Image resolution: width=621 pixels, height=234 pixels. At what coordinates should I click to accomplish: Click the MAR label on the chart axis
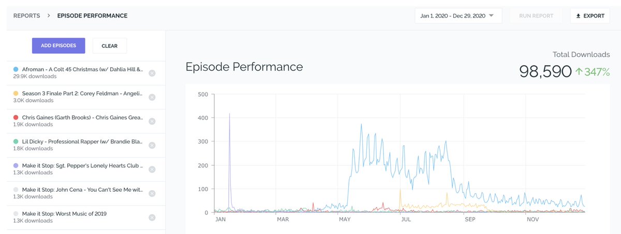(x=283, y=219)
